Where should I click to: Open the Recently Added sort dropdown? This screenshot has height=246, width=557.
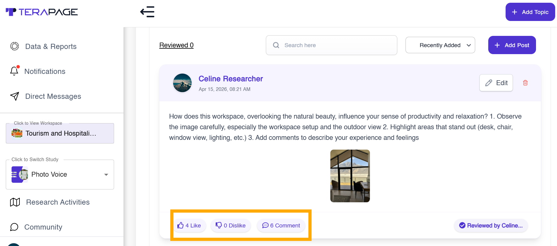click(x=440, y=45)
